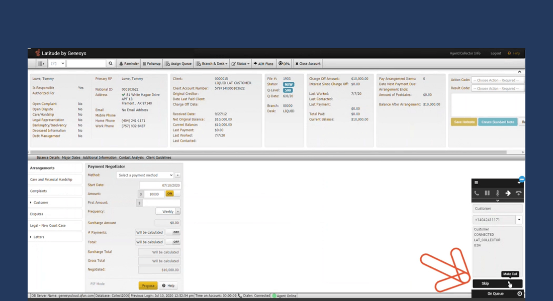This screenshot has width=553, height=301.
Task: Click the Propose button
Action: click(x=147, y=285)
